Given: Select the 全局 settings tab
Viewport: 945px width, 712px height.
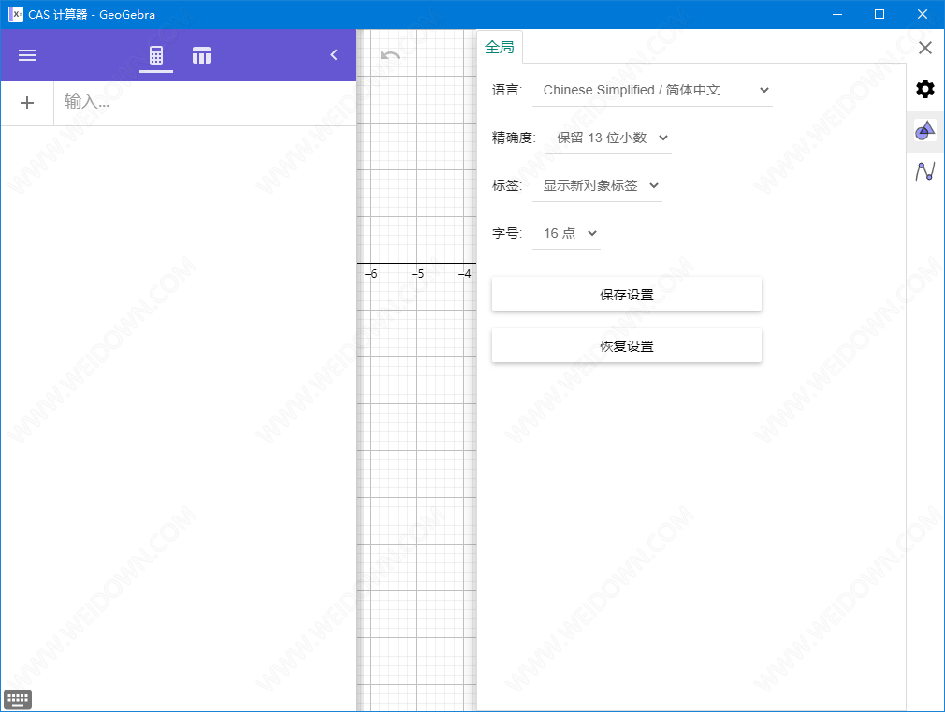Looking at the screenshot, I should click(500, 47).
